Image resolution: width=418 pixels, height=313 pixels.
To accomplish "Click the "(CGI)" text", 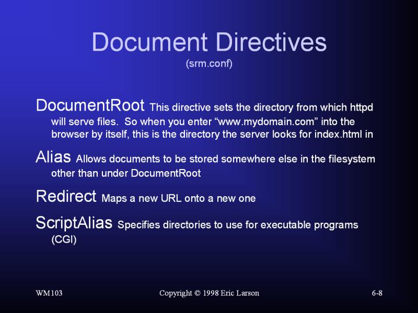I will click(x=64, y=239).
